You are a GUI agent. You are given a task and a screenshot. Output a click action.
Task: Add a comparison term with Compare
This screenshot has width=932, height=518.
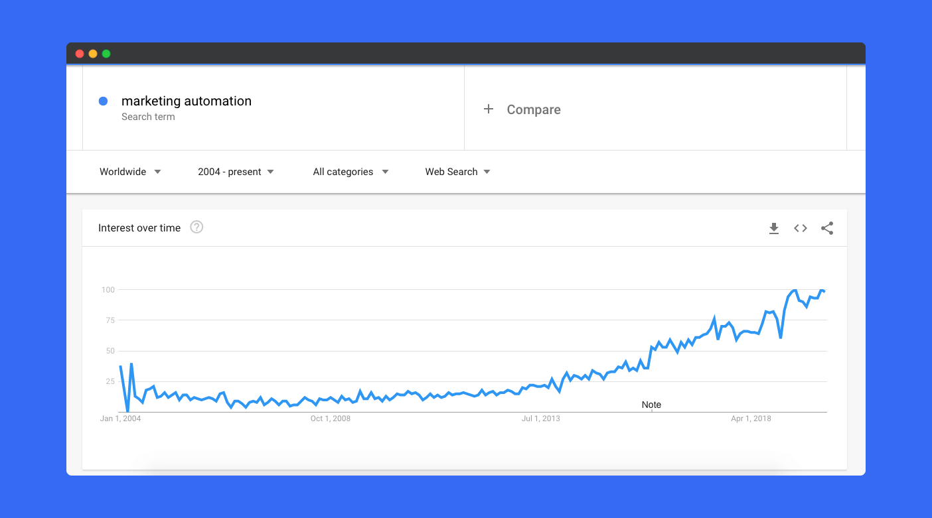534,109
